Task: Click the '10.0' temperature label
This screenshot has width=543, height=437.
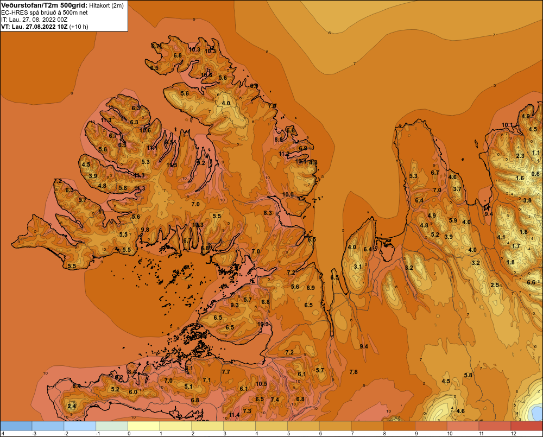Action: (288, 194)
